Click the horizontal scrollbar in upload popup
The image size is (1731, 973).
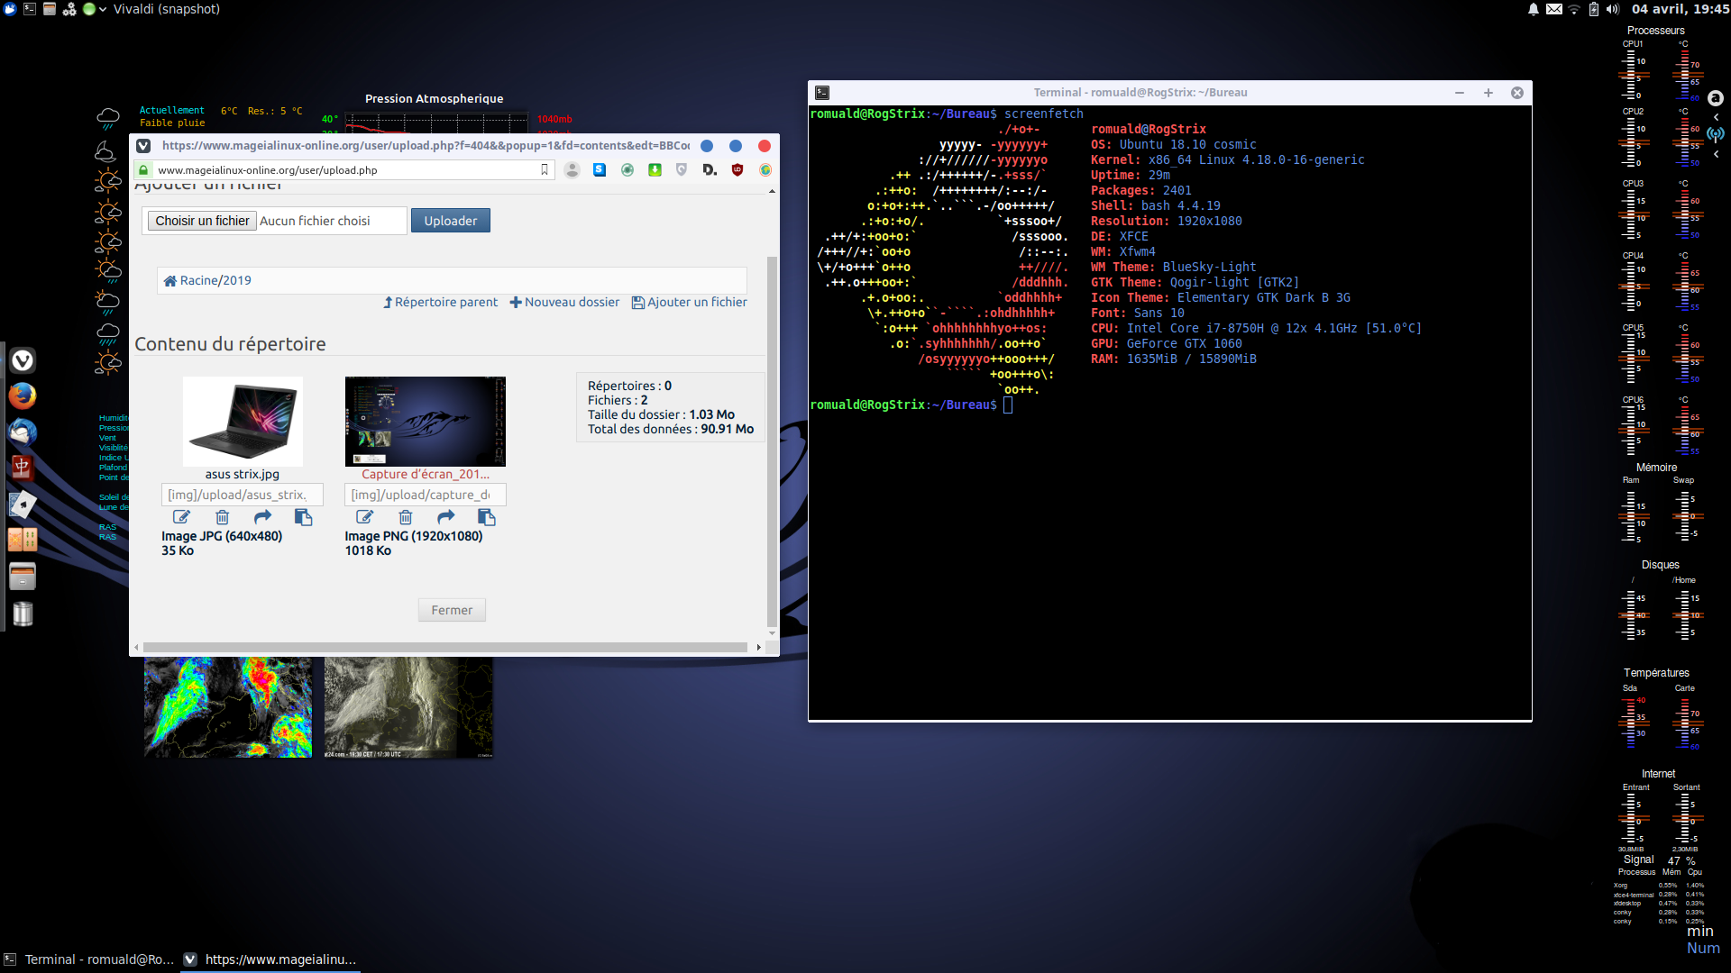[445, 647]
